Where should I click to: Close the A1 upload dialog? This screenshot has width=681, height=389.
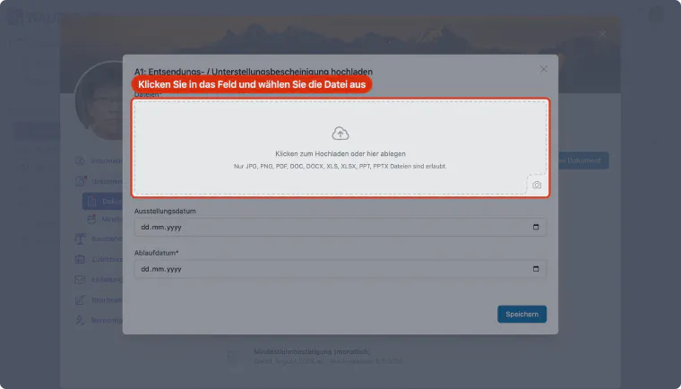tap(543, 69)
